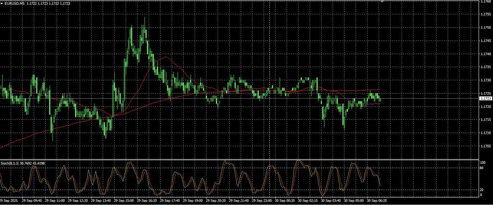The height and width of the screenshot is (205, 493).
Task: Click the current price label 1.1723
Action: (x=486, y=98)
